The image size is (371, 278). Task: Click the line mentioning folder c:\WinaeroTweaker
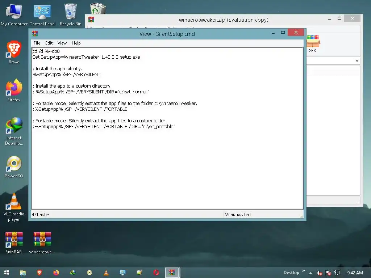[115, 103]
